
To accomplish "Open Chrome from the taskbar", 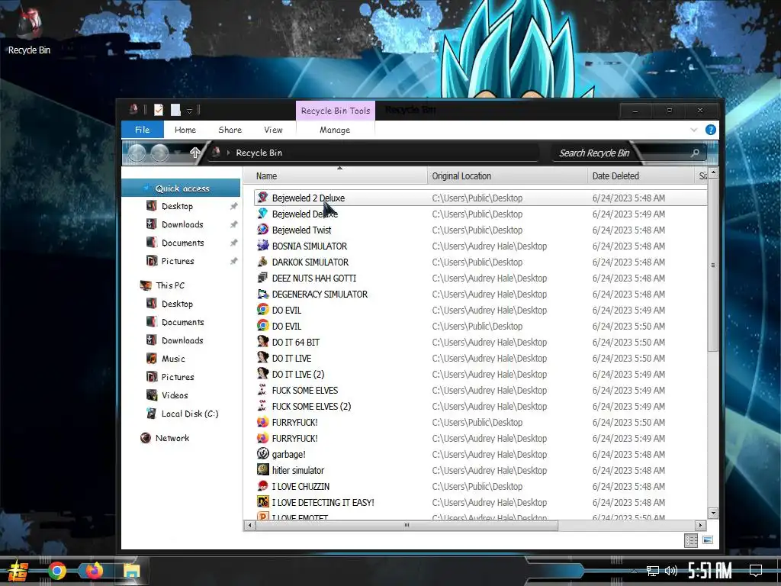I will click(56, 571).
